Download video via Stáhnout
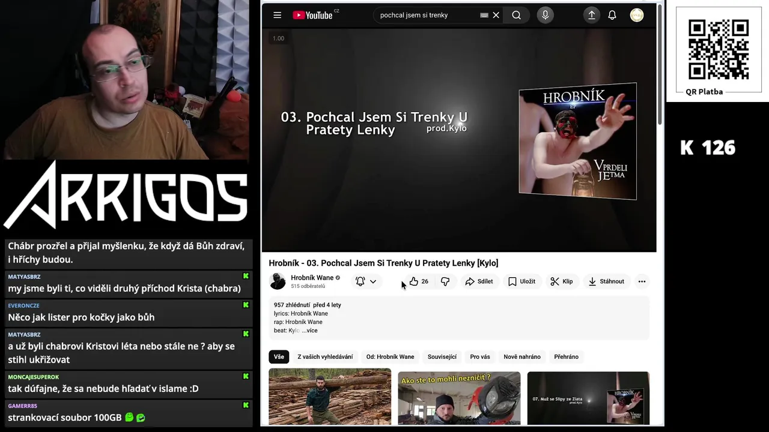The width and height of the screenshot is (769, 432). coord(606,281)
